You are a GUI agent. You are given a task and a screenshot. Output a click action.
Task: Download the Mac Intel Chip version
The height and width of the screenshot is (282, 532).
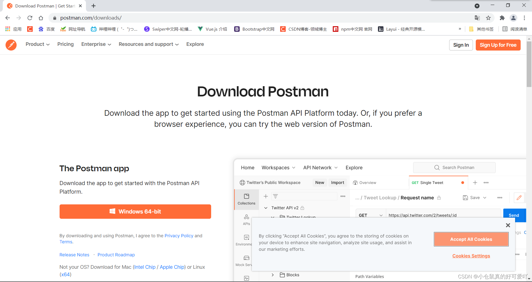point(145,267)
